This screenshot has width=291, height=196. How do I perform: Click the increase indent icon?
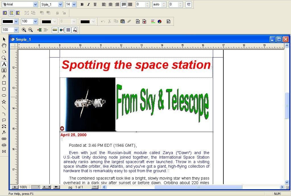click(39, 30)
